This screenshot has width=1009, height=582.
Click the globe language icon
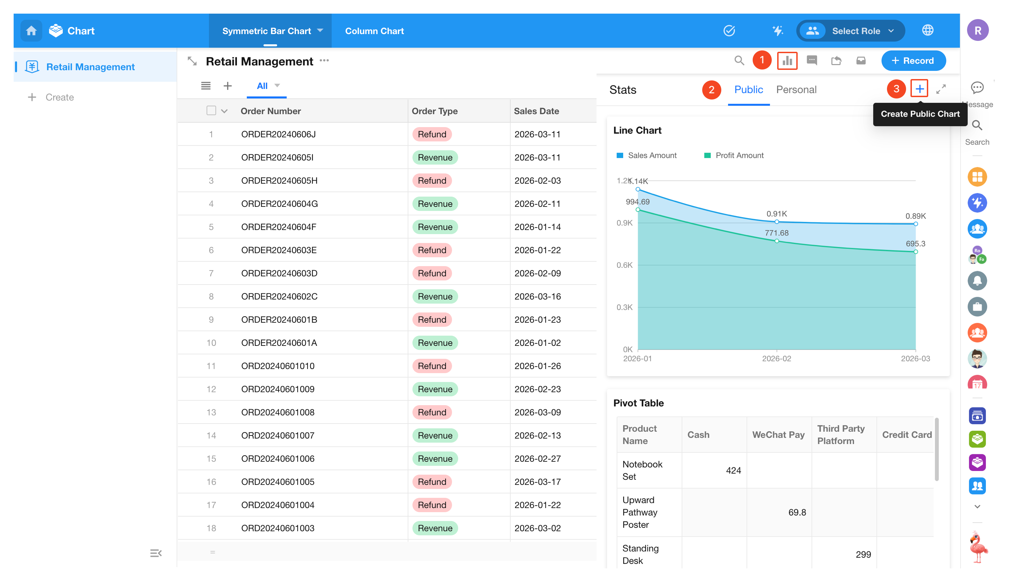(928, 30)
